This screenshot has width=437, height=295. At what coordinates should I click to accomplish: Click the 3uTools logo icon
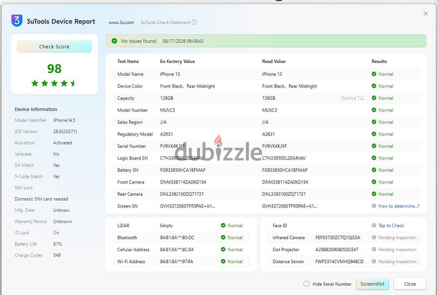(x=17, y=21)
